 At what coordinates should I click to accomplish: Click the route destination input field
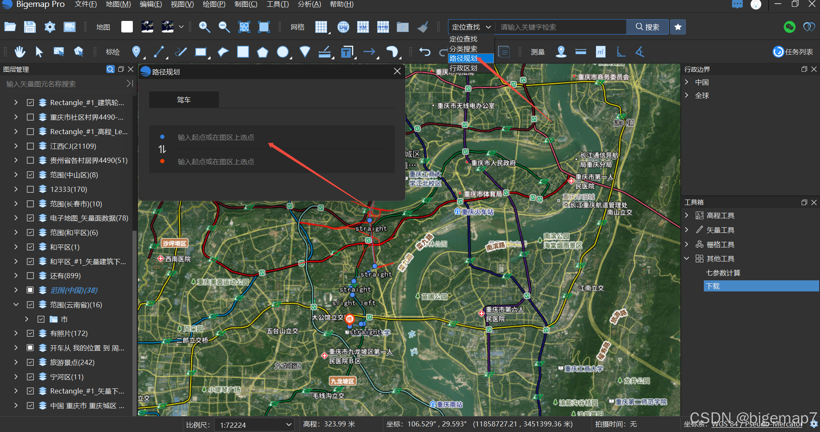click(x=281, y=162)
